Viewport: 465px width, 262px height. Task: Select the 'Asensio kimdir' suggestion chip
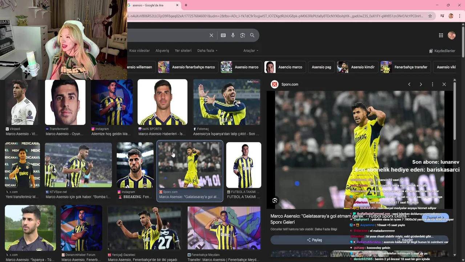[x=357, y=67]
